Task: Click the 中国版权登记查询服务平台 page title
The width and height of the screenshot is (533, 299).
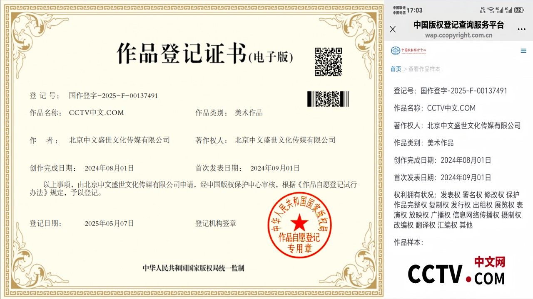Action: click(458, 25)
